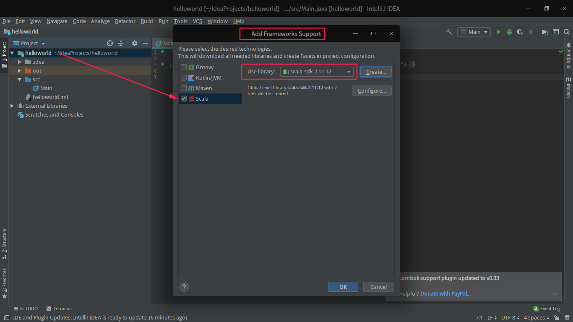Select the Scala row in technologies list

(210, 99)
